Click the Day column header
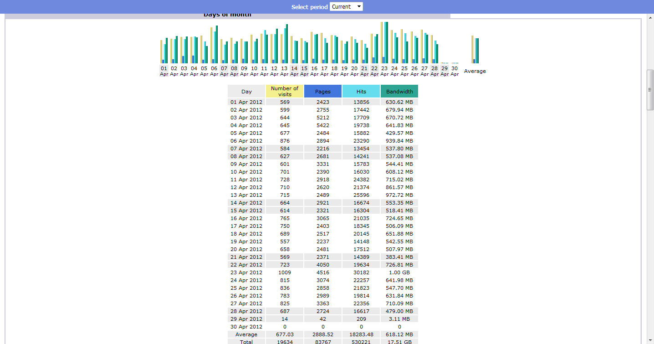The image size is (654, 344). (246, 92)
